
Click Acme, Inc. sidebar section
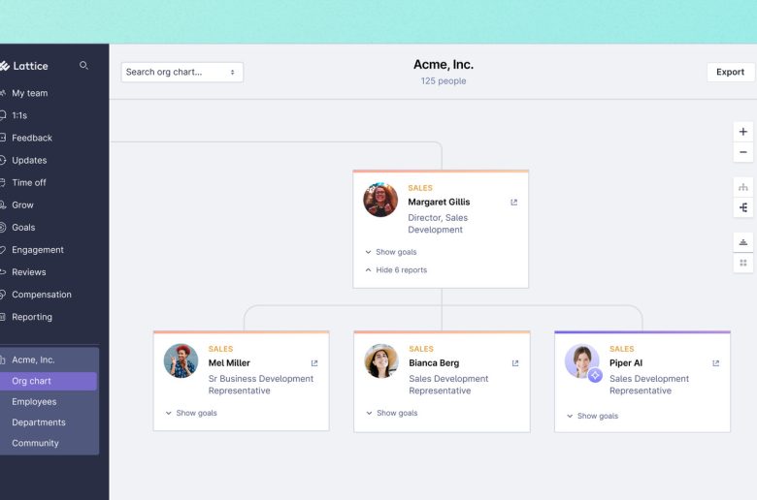33,360
